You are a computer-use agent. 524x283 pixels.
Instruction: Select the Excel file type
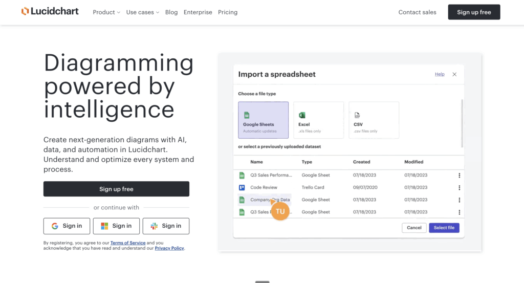[318, 120]
